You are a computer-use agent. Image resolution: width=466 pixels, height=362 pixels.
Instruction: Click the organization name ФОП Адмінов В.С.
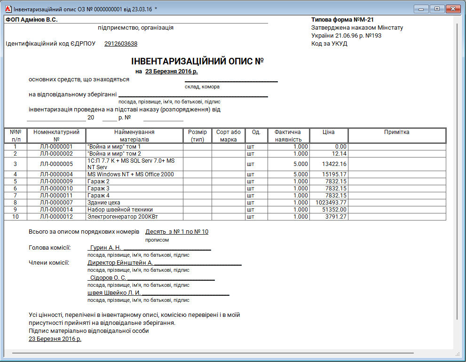(32, 20)
